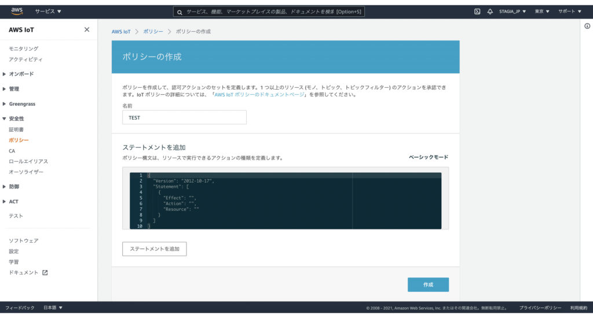Open the サービス dropdown menu
The width and height of the screenshot is (593, 323).
pos(48,12)
